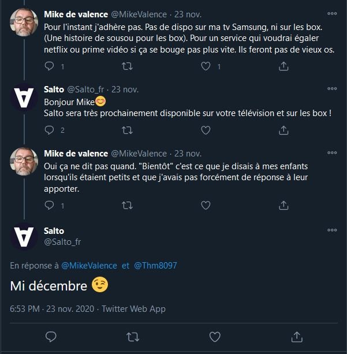
Task: Share Mike's "Bientôt" tweet
Action: pos(283,205)
